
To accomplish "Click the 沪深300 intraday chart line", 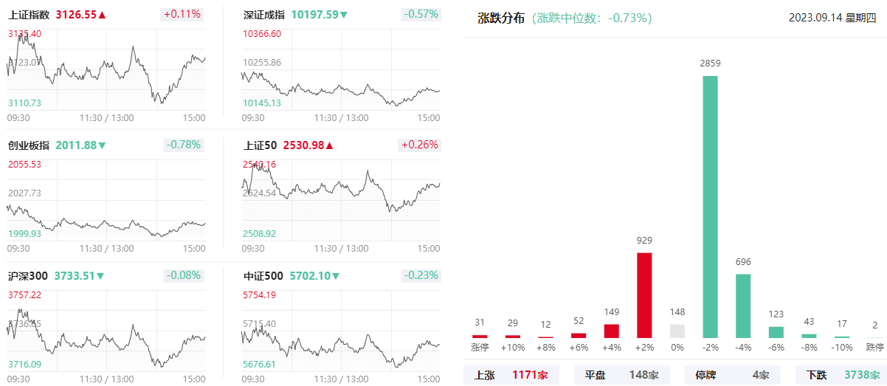I will [133, 328].
